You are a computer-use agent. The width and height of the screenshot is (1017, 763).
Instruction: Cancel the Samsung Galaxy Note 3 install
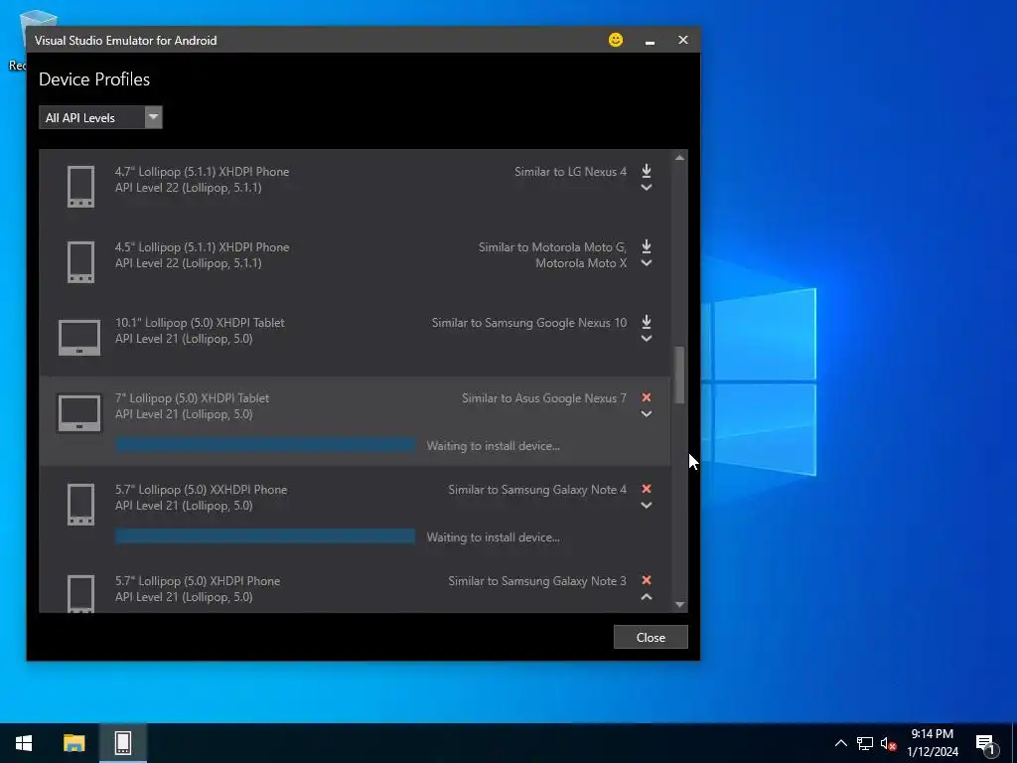coord(646,580)
